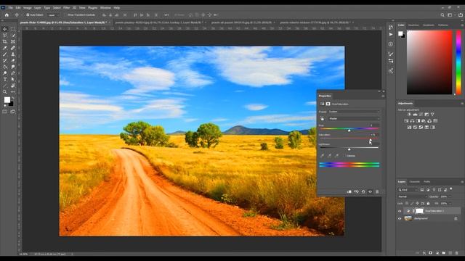Open the History panel icon in the side strip
This screenshot has height=261, width=465.
click(x=391, y=28)
